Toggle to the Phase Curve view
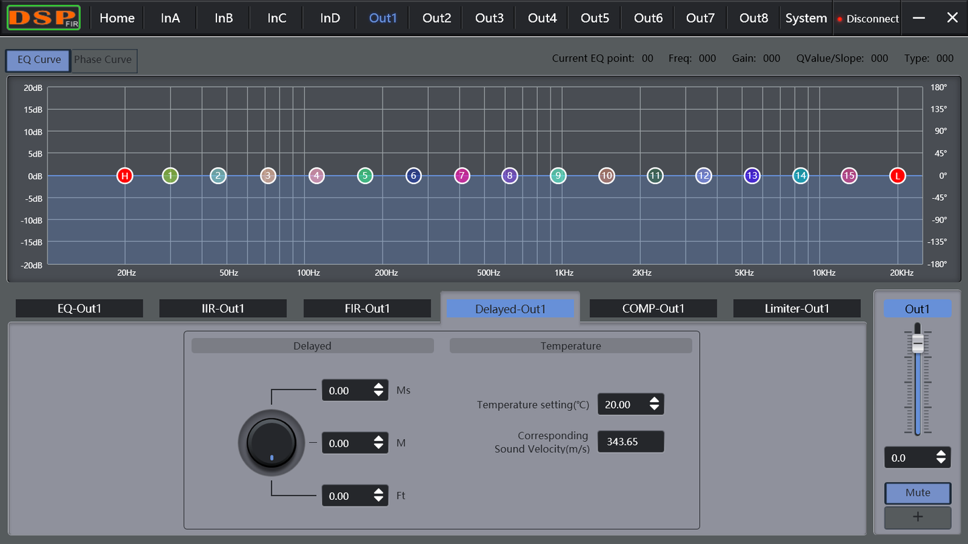The image size is (968, 544). (103, 60)
